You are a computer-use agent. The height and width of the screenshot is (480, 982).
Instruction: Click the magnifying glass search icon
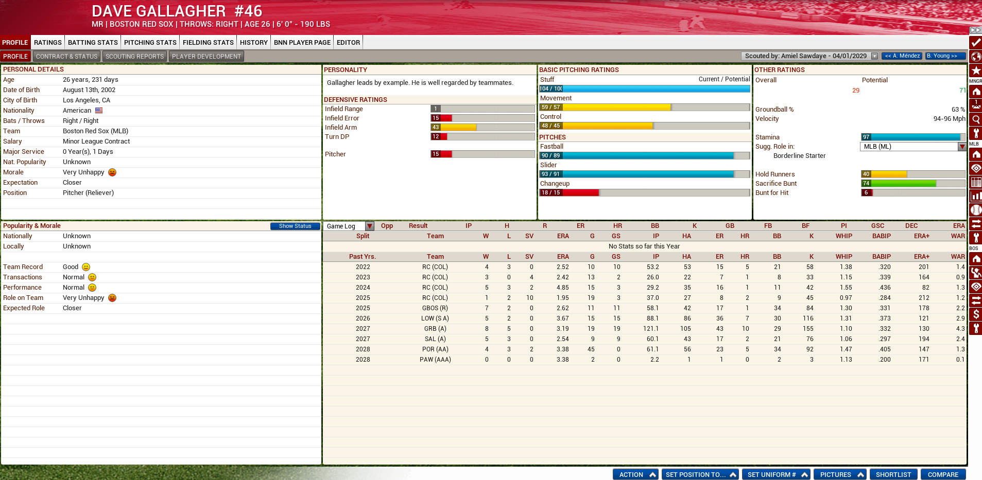[x=975, y=119]
